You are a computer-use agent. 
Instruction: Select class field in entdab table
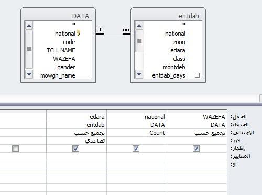[179, 59]
